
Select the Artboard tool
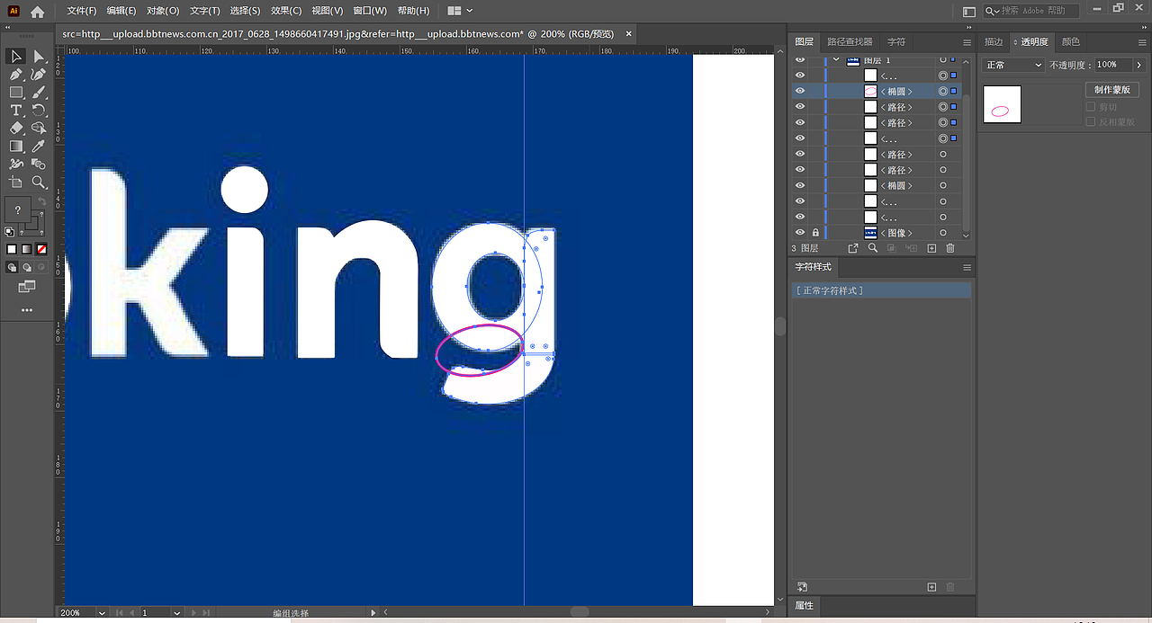tap(16, 182)
